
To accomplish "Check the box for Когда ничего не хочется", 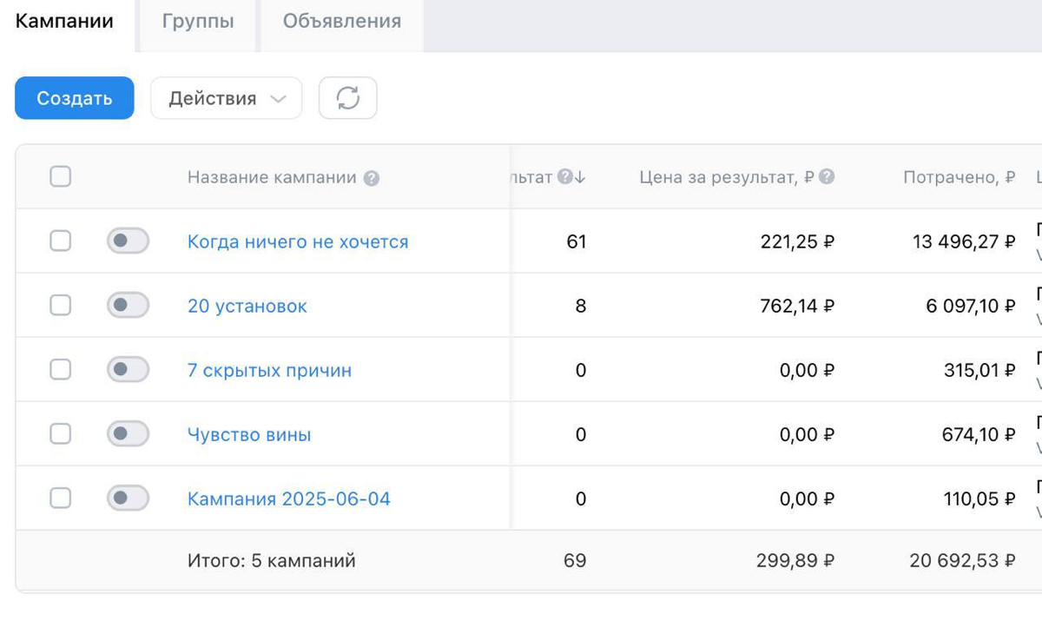I will [60, 241].
